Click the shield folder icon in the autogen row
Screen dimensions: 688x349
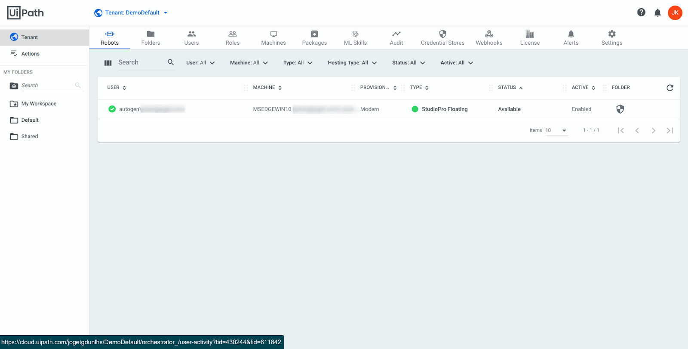point(620,109)
